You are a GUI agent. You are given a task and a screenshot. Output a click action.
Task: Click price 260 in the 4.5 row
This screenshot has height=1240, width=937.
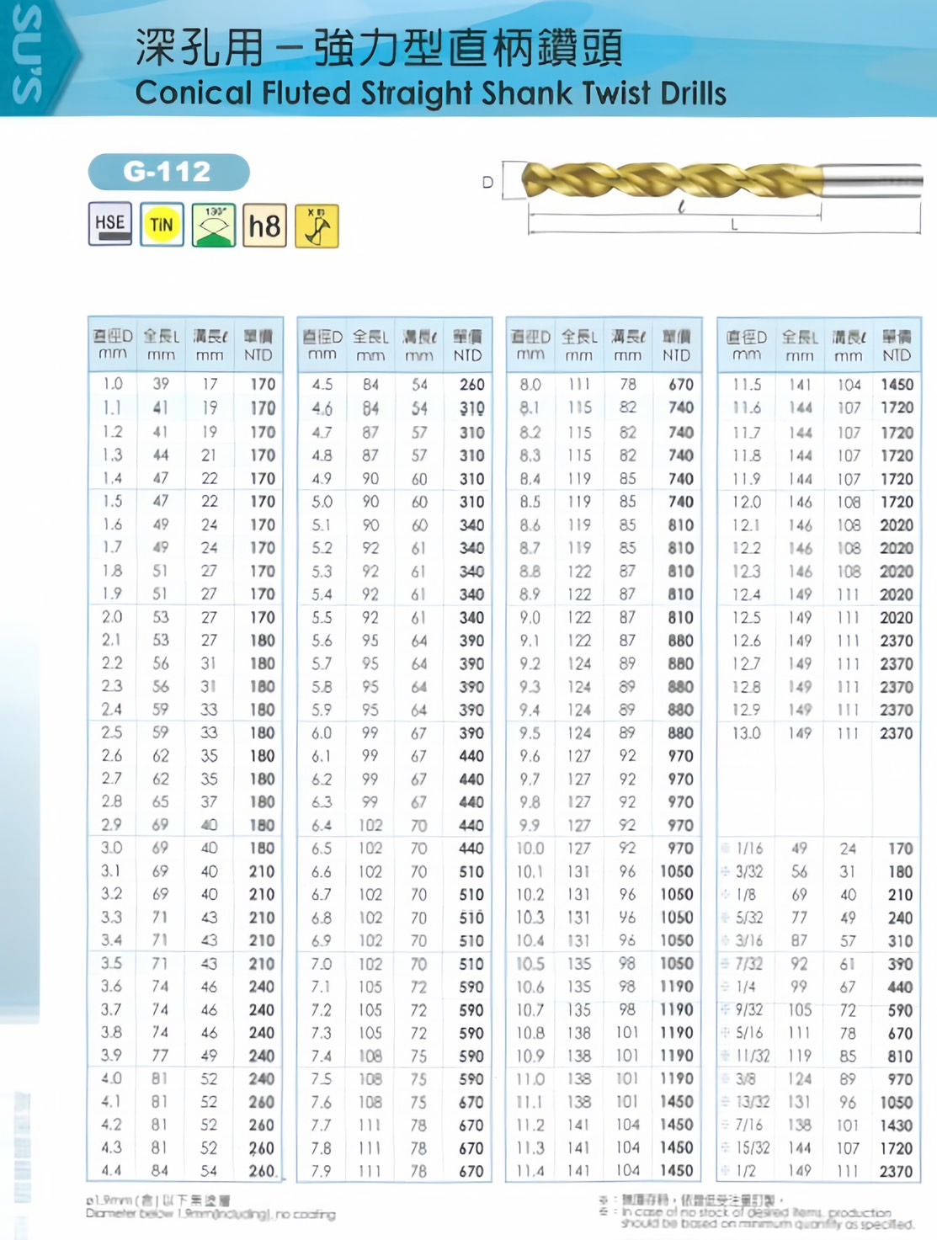tap(472, 385)
